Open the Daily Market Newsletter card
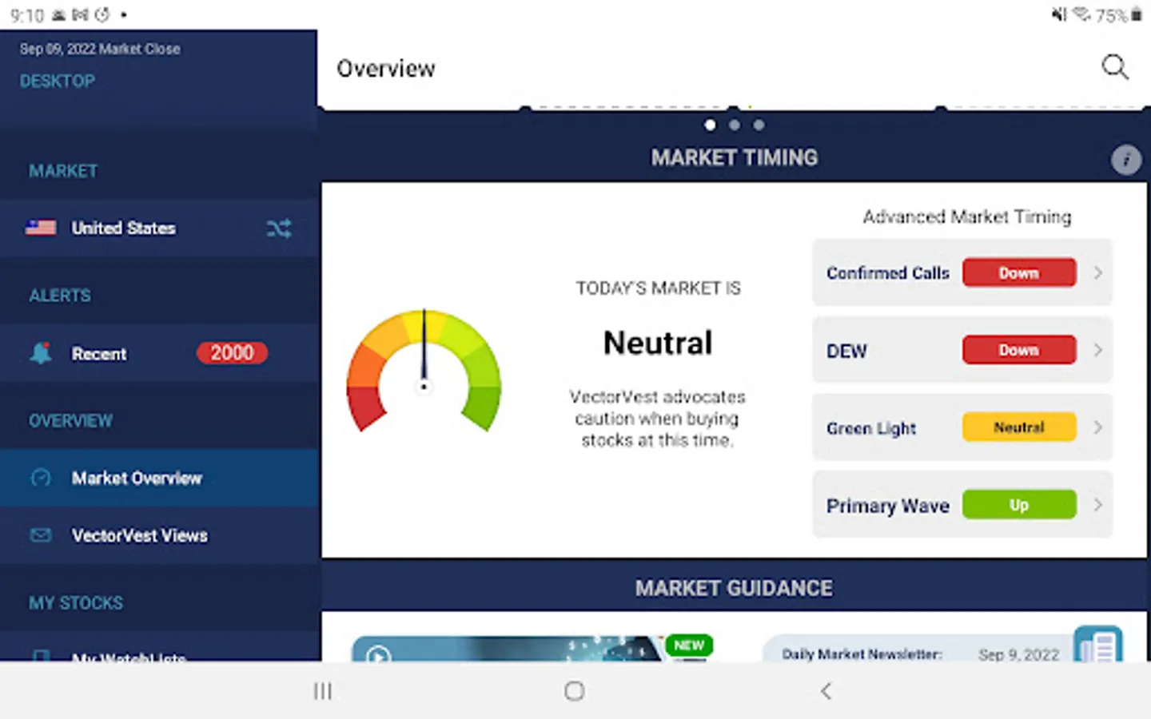 [943, 648]
